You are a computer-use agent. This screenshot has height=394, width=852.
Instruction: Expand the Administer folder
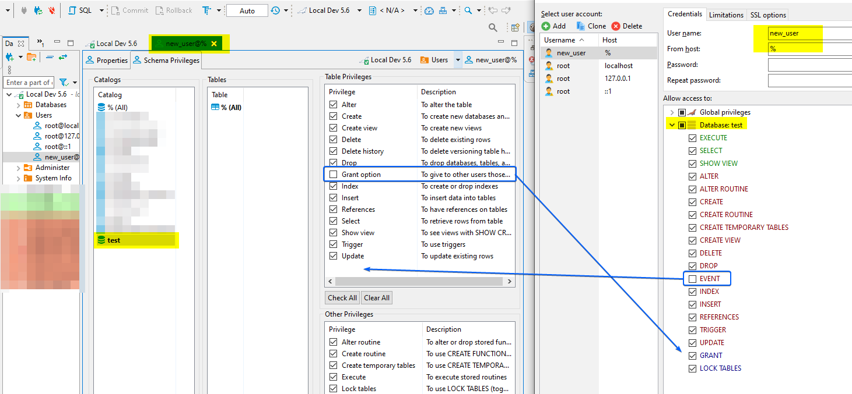pos(19,168)
